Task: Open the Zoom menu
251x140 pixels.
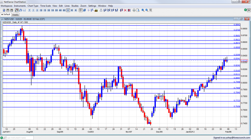Action: click(x=83, y=6)
